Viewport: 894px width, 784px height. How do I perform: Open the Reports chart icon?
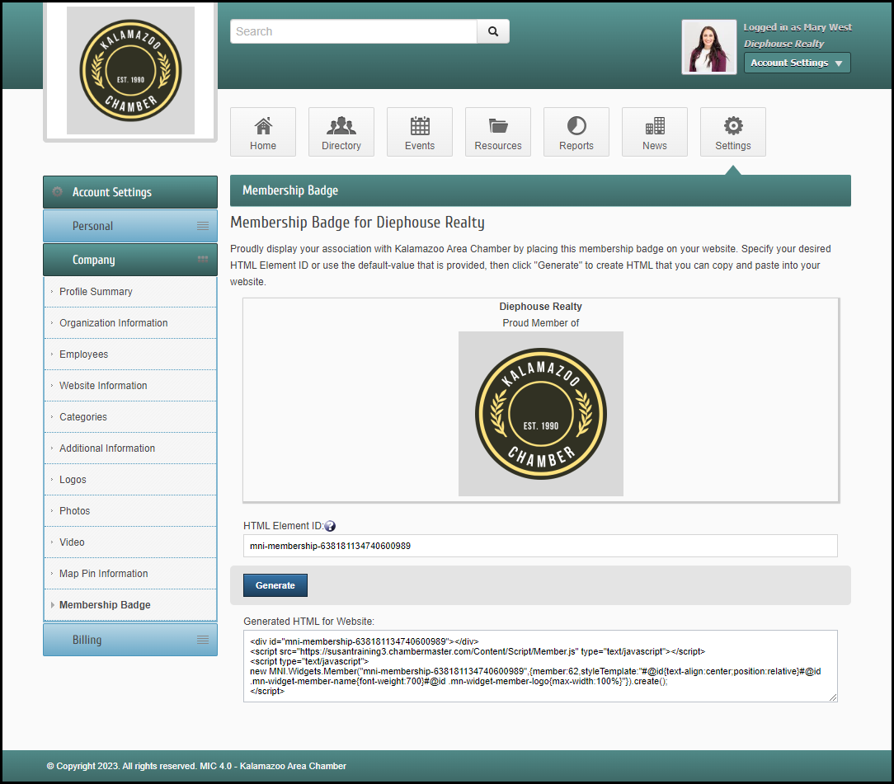click(x=576, y=126)
